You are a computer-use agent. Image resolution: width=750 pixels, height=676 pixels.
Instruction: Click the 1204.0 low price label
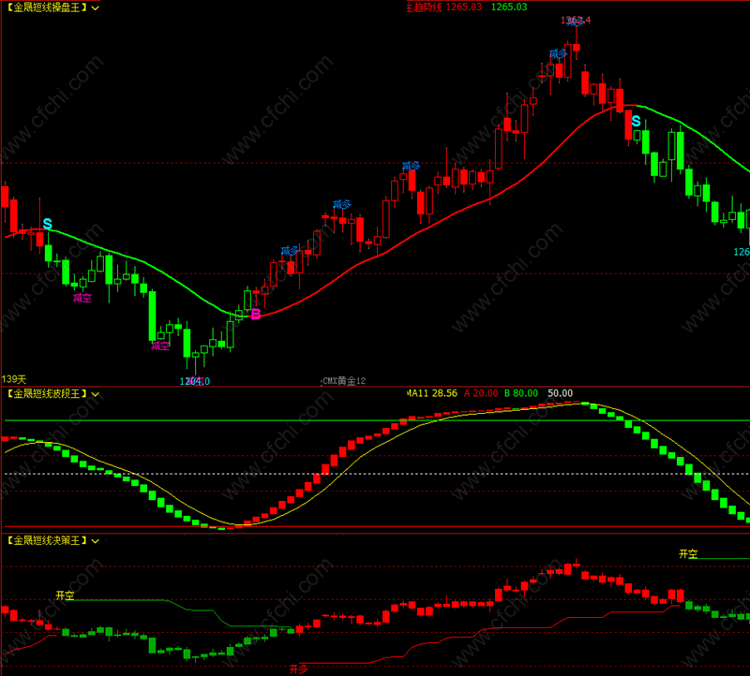[x=195, y=381]
